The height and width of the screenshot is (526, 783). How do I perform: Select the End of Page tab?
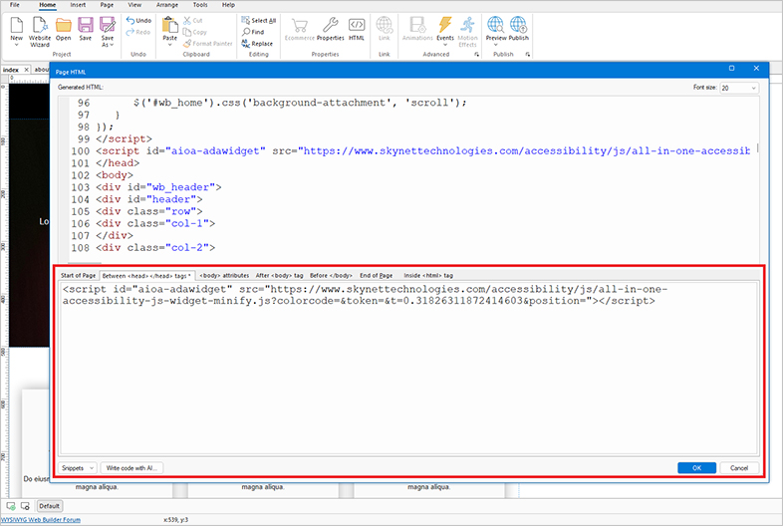(x=376, y=275)
